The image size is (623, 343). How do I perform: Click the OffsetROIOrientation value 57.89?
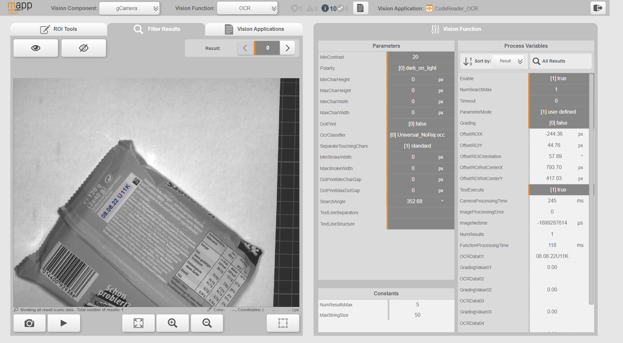pos(555,156)
